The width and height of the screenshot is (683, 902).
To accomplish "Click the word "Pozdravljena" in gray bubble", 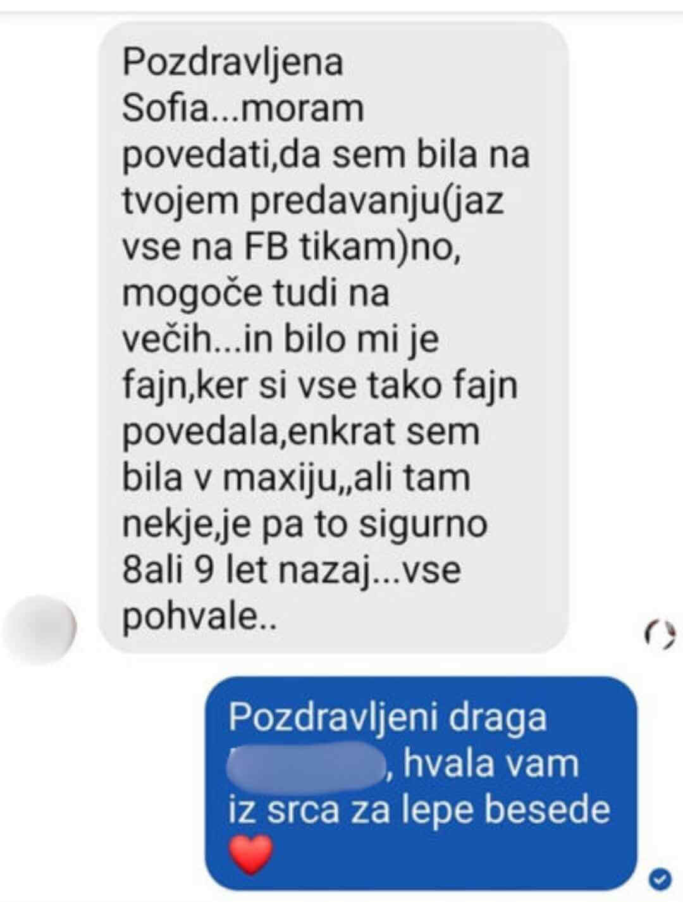I will pyautogui.click(x=233, y=64).
